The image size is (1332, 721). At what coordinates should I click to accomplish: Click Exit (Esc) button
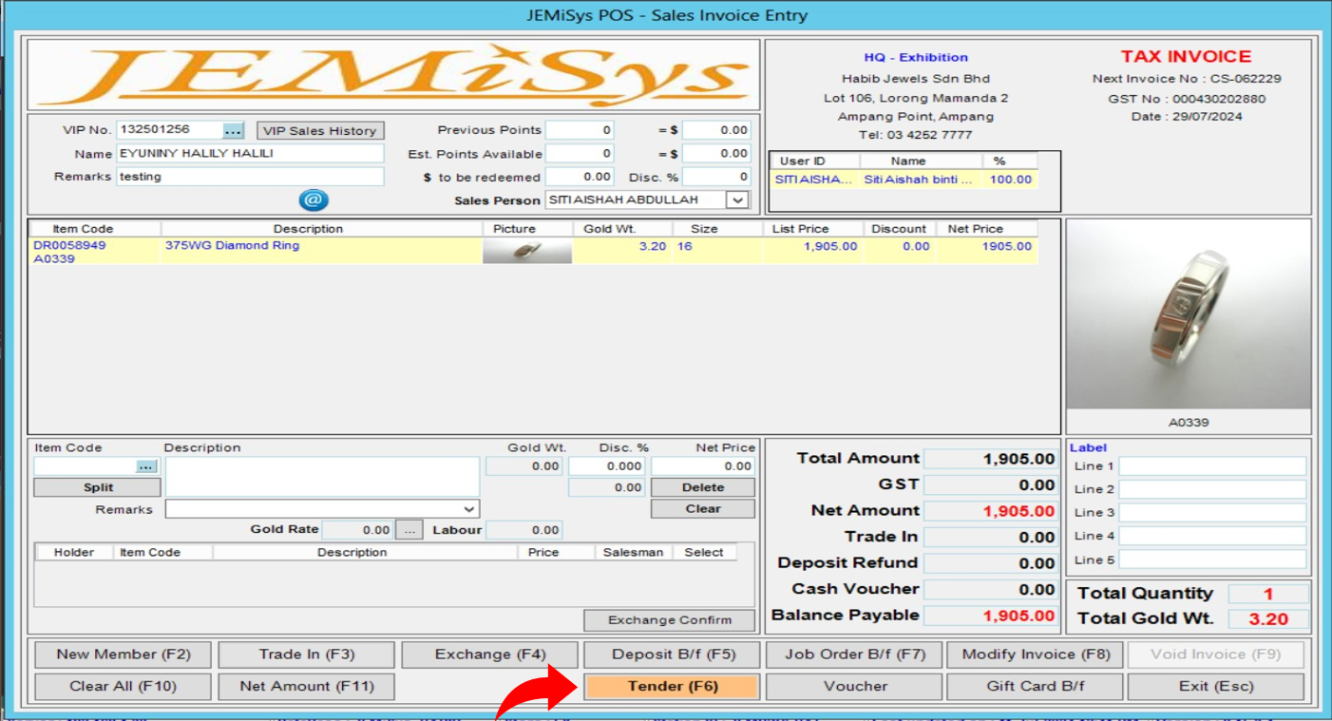pyautogui.click(x=1216, y=686)
